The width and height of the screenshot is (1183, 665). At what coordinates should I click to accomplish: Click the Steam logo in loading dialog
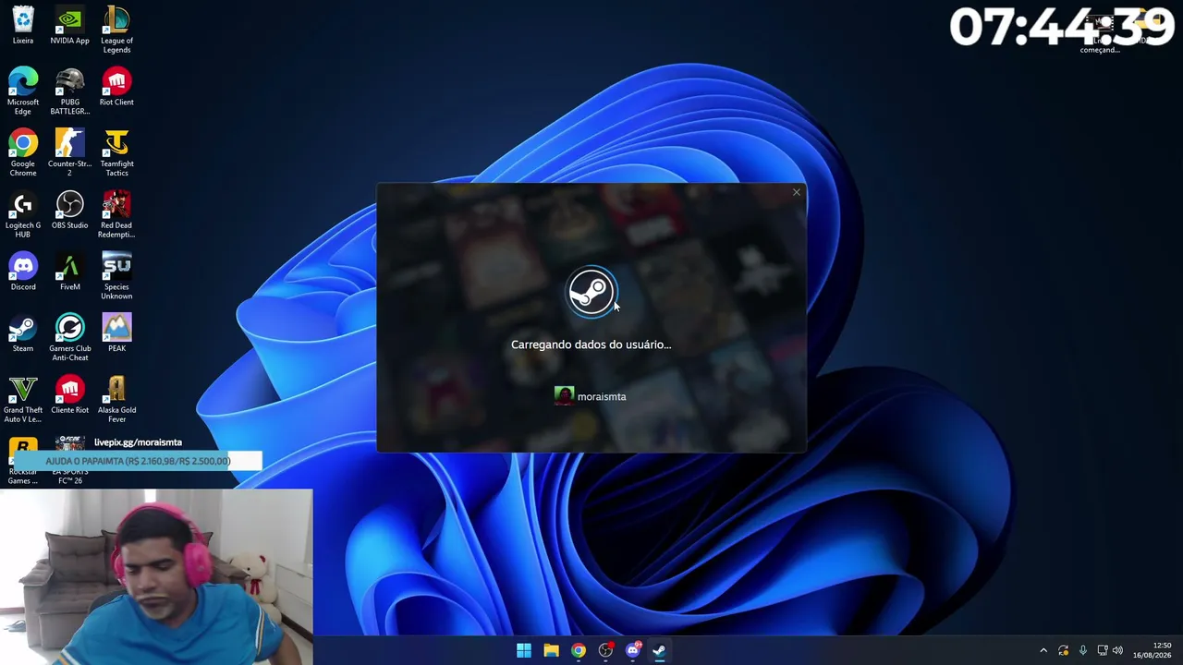click(x=591, y=292)
